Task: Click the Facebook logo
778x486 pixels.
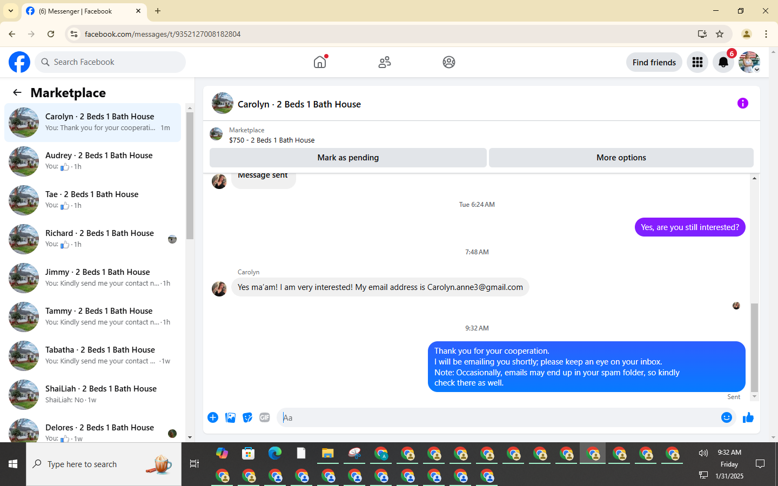Action: point(19,62)
